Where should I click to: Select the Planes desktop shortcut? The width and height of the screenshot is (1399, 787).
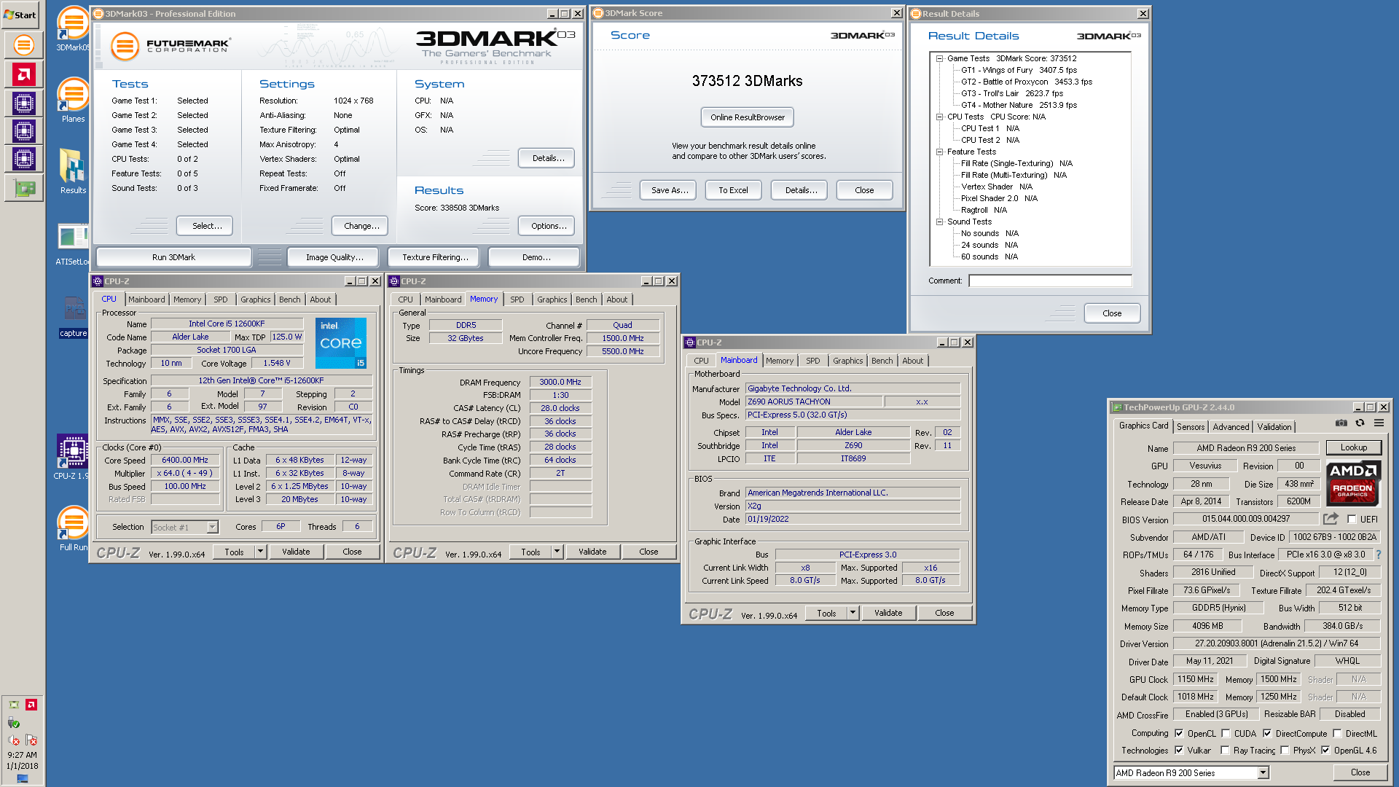click(x=73, y=101)
